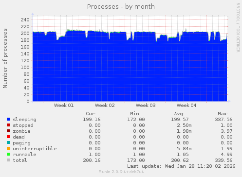Screen dimensions: 242x177
Task: Click the gray total legend swatch
Action: (x=8, y=160)
